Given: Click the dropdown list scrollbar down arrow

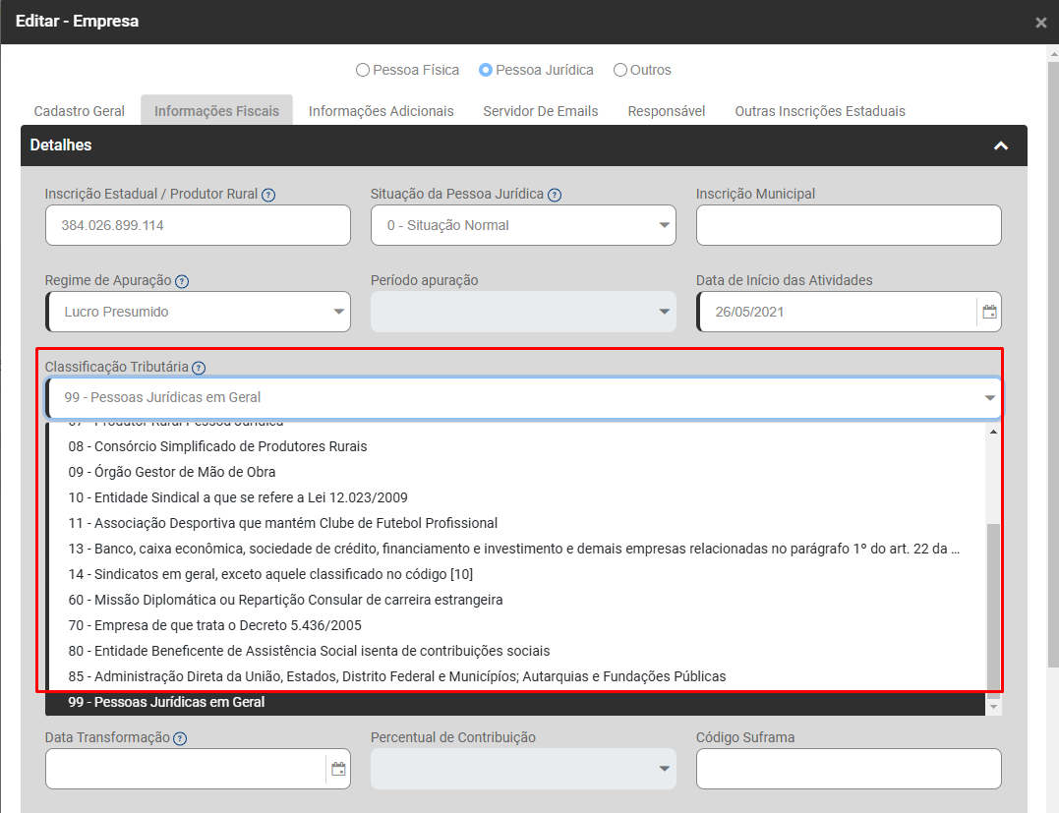Looking at the screenshot, I should point(993,707).
